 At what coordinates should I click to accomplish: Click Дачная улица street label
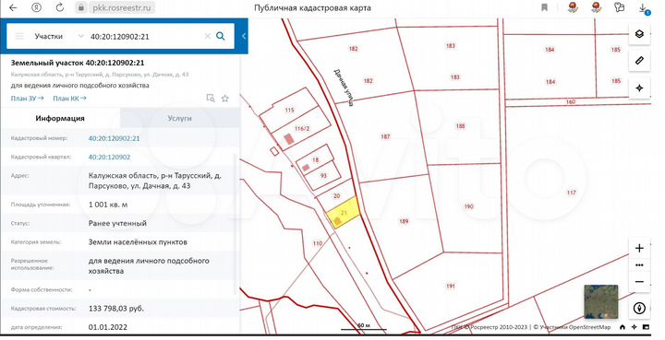click(x=344, y=88)
